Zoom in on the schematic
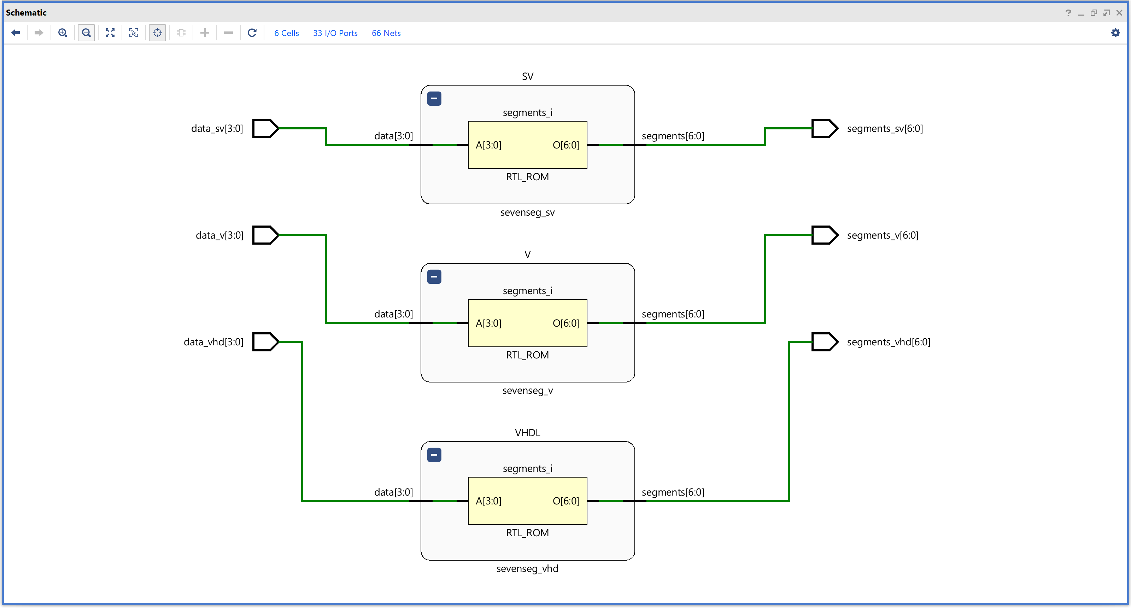 63,33
